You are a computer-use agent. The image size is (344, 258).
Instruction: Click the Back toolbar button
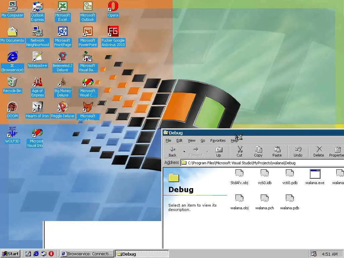coord(172,152)
